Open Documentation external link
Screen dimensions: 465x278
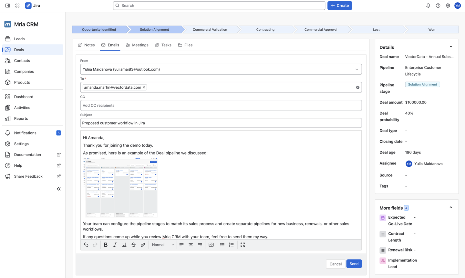(33, 155)
